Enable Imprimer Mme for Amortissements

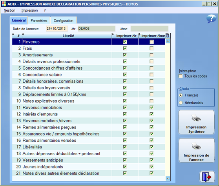(x=151, y=55)
